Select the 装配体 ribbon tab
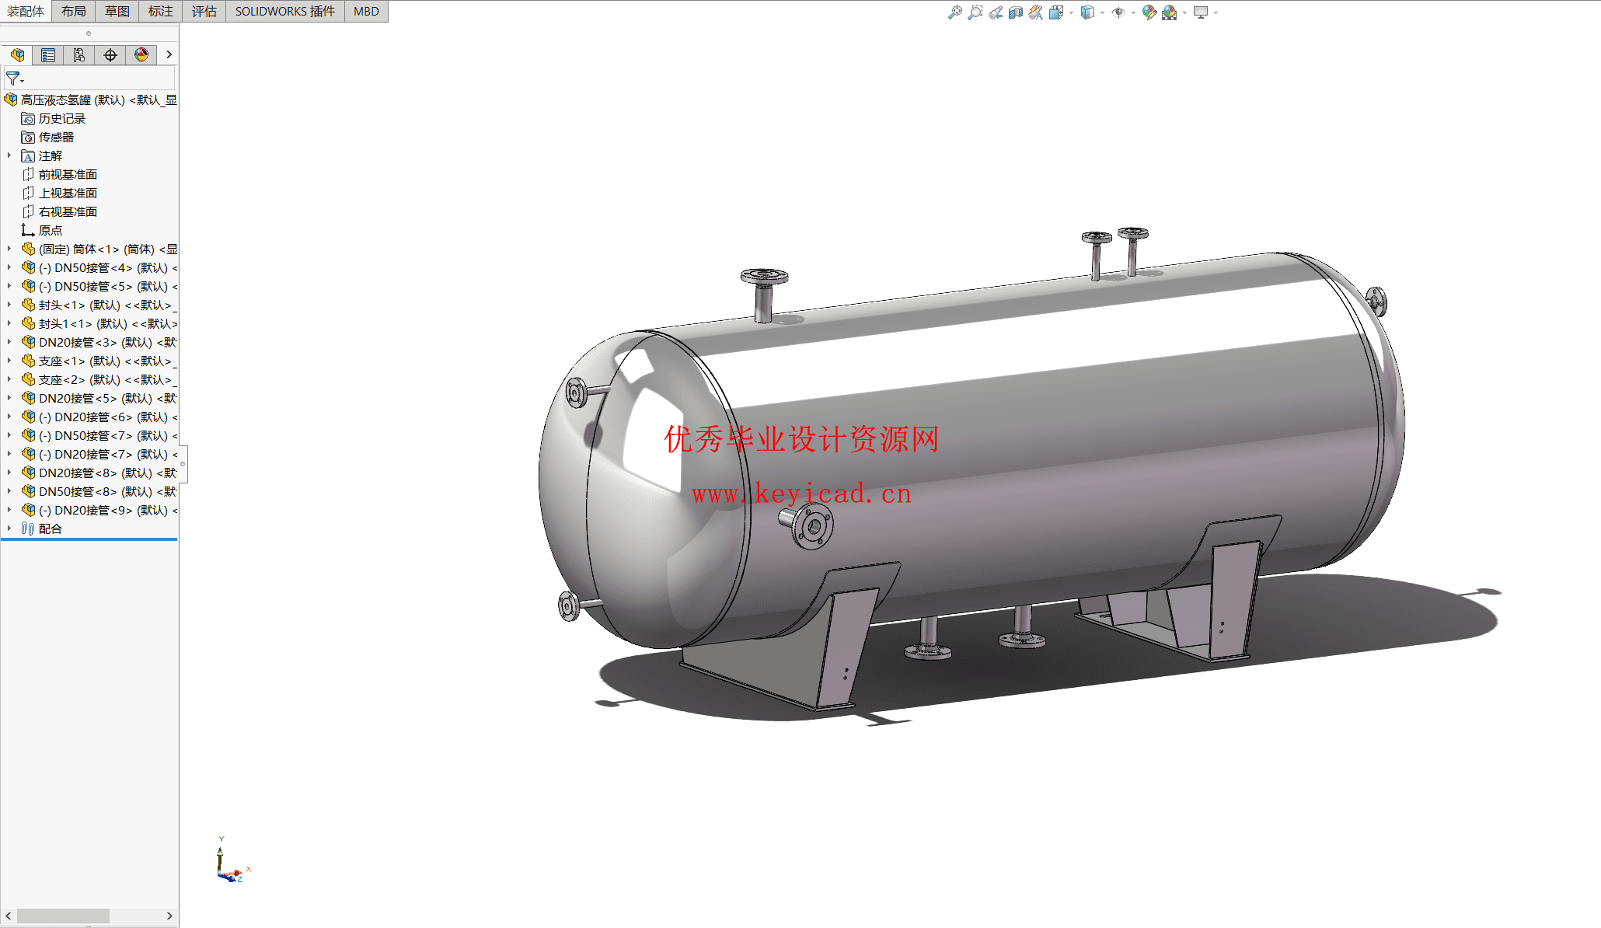1601x928 pixels. coord(26,12)
